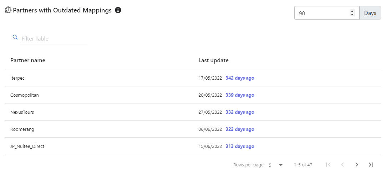Focus the Filter Table search field
Viewport: 386px width, 176px height.
(54, 38)
